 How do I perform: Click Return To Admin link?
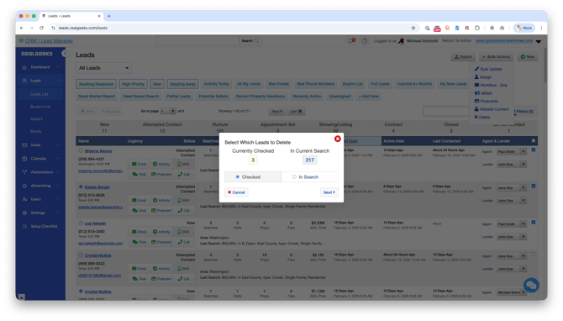pos(456,41)
